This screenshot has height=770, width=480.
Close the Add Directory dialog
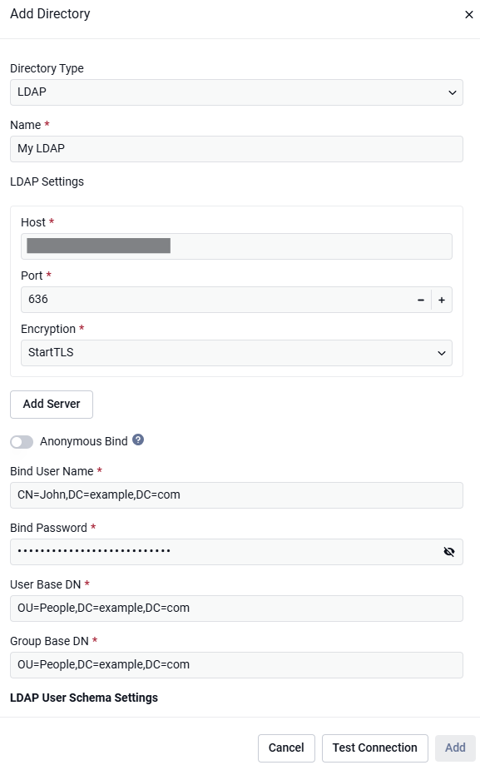coord(468,15)
